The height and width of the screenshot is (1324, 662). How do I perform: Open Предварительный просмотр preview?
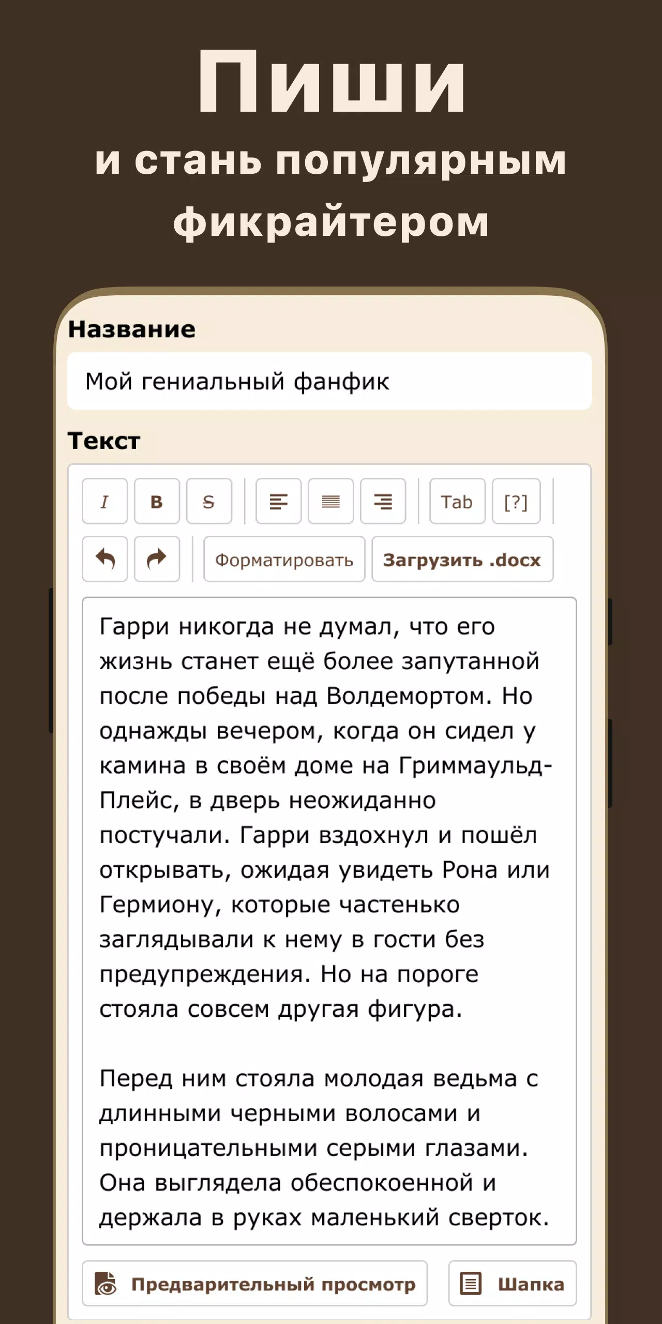point(254,1283)
